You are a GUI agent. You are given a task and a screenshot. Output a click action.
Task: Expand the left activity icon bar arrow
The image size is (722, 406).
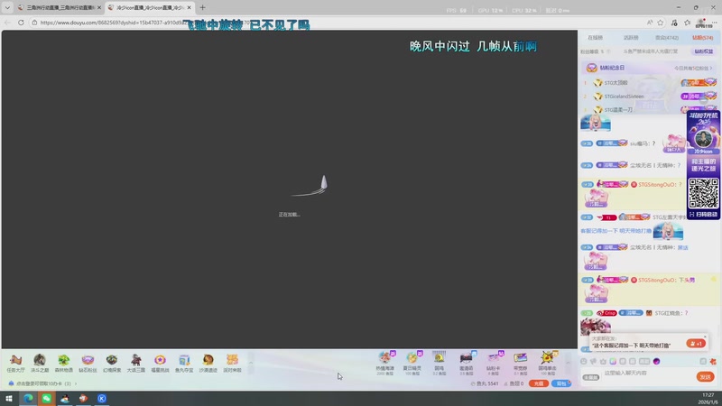[251, 363]
